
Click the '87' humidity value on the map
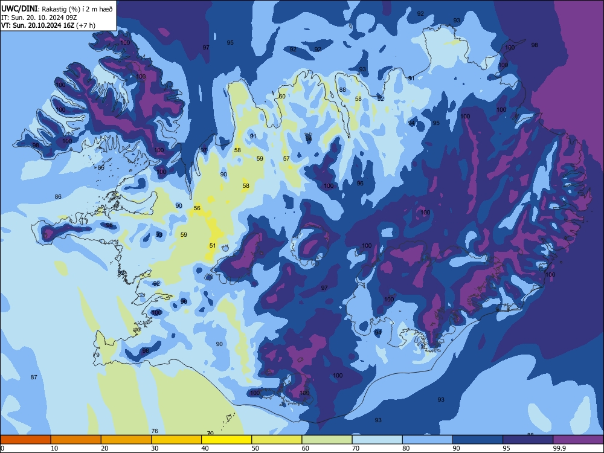(34, 377)
